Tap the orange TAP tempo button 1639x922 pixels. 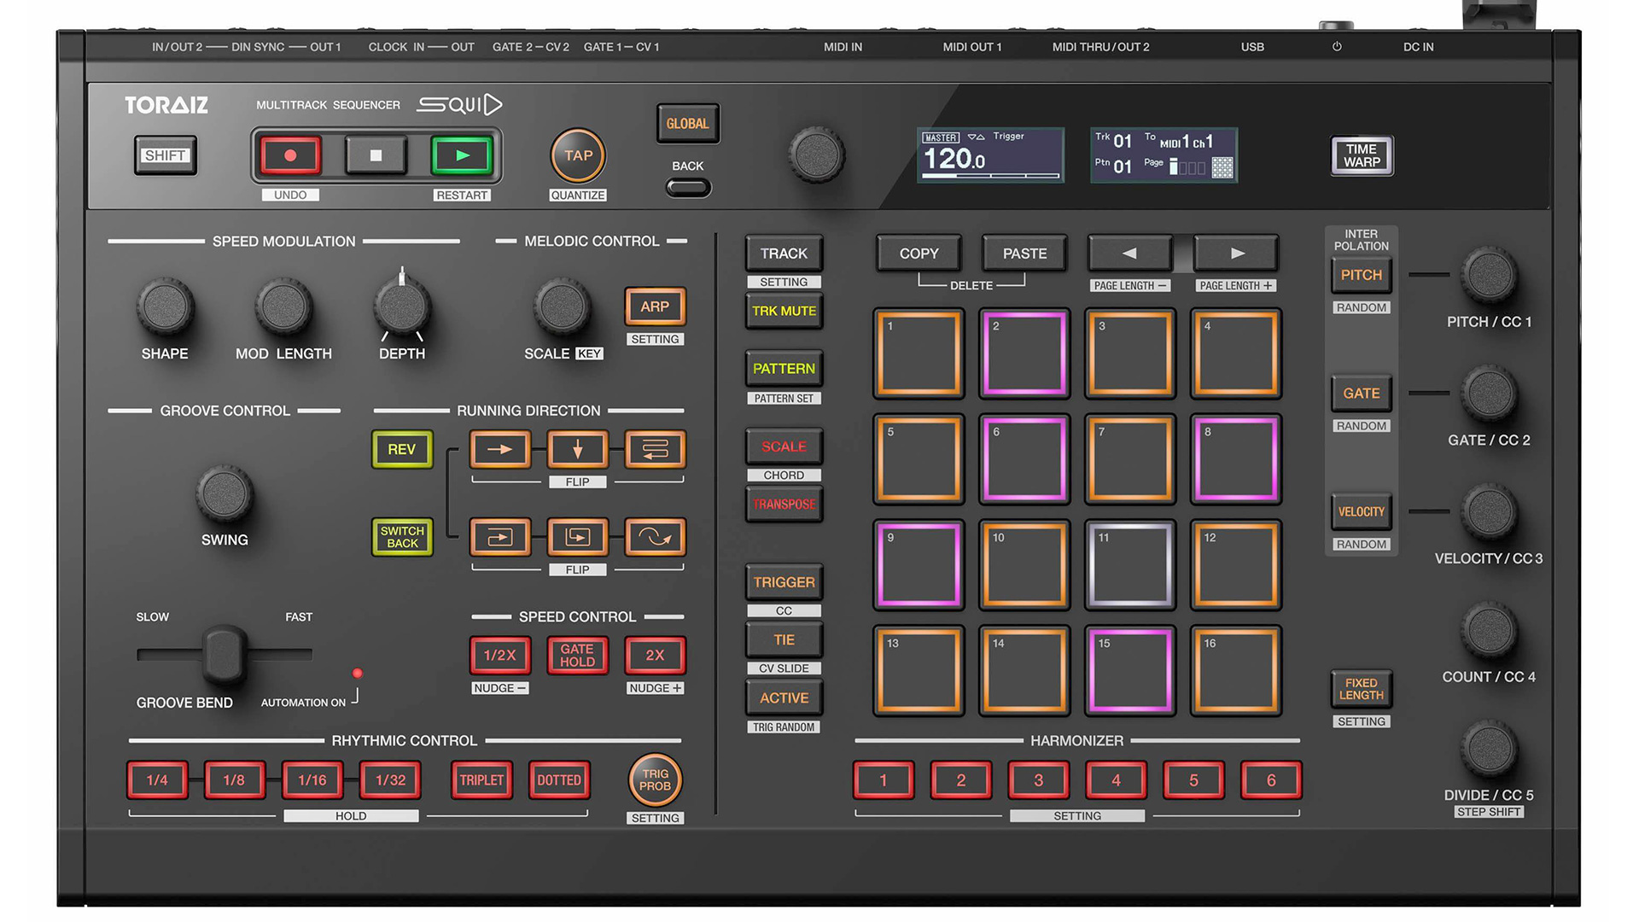(x=578, y=155)
